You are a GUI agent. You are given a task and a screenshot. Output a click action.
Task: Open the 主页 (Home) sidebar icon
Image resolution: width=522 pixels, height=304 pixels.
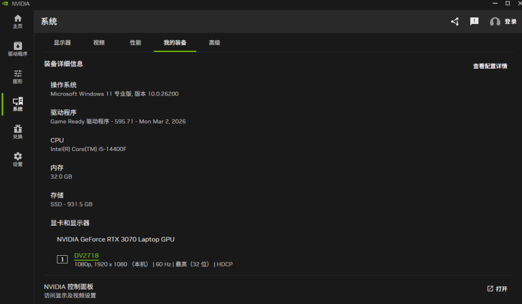click(x=17, y=20)
